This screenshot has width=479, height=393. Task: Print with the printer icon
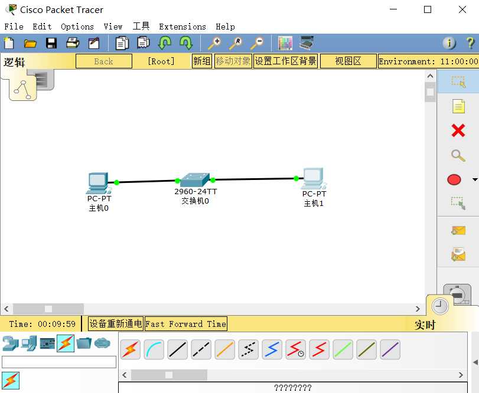click(x=73, y=43)
